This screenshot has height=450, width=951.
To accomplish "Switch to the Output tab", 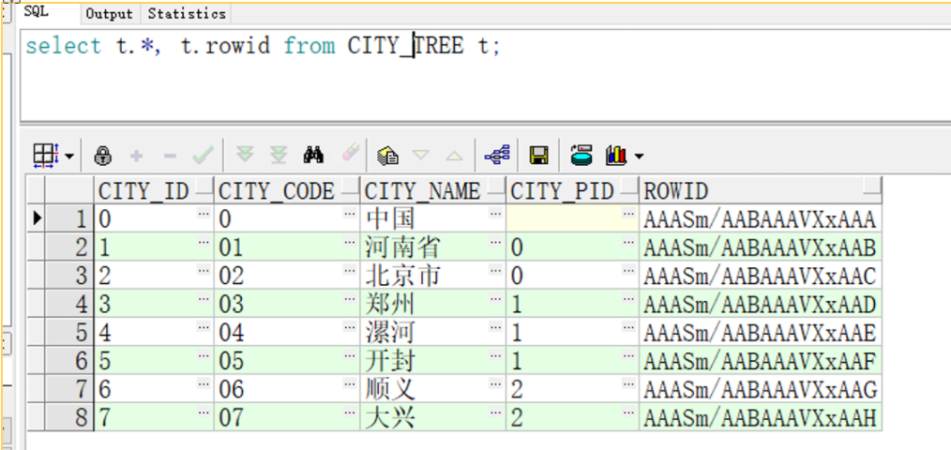I will click(109, 13).
